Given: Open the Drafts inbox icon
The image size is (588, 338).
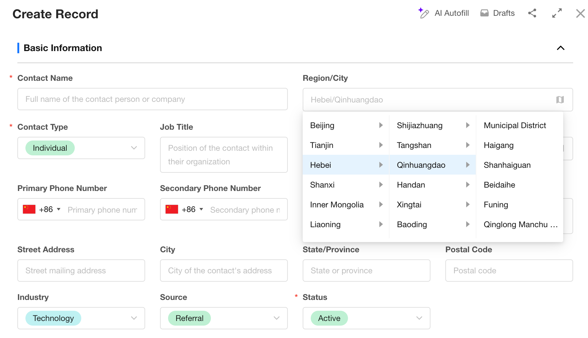Looking at the screenshot, I should click(x=484, y=13).
